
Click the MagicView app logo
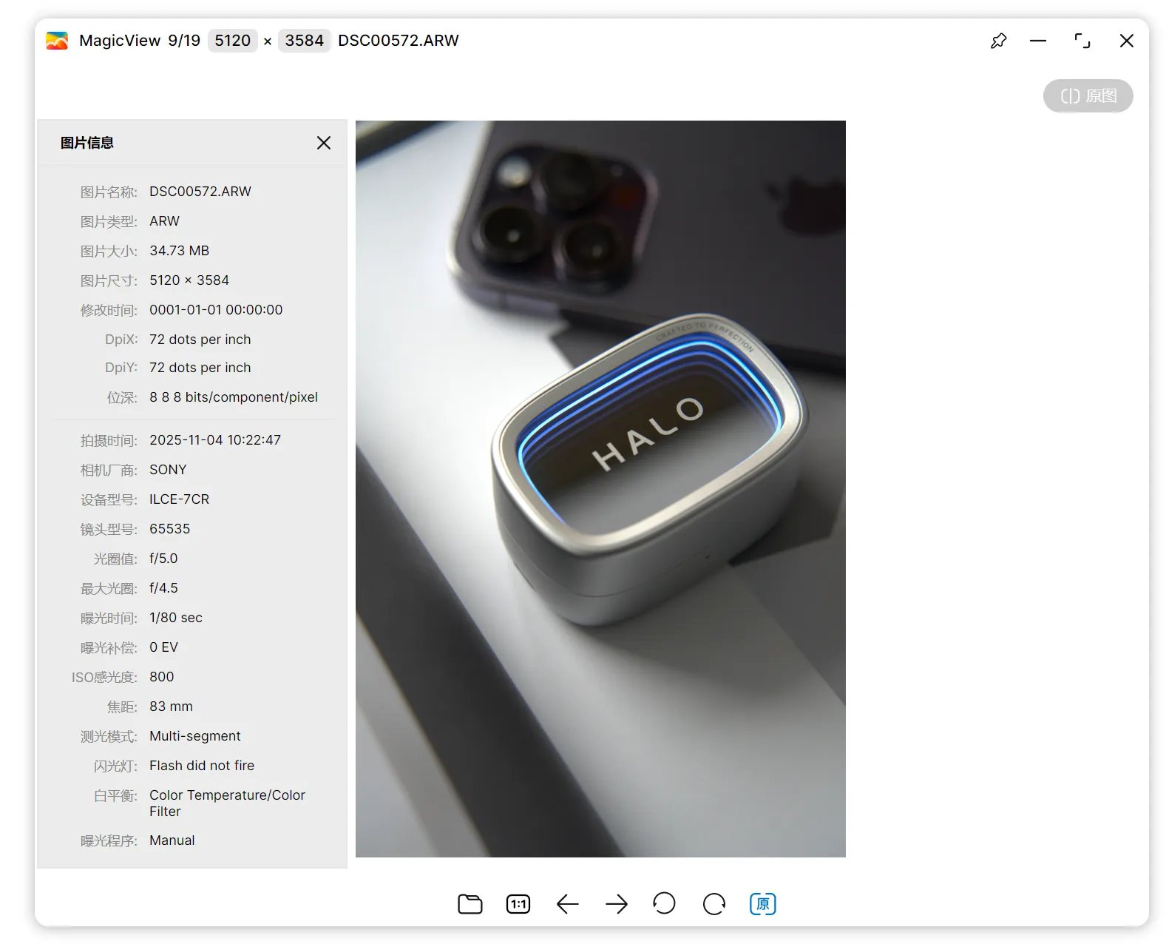tap(57, 41)
